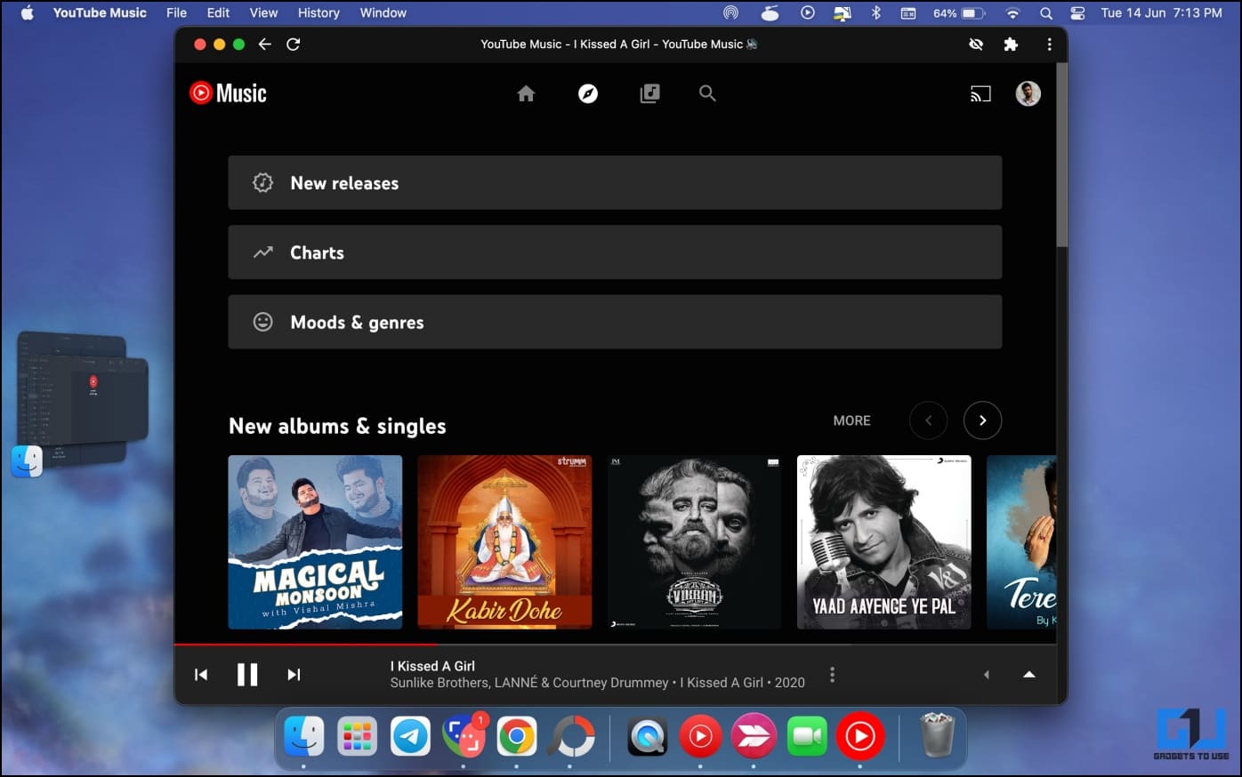
Task: Open the File menu
Action: tap(176, 12)
